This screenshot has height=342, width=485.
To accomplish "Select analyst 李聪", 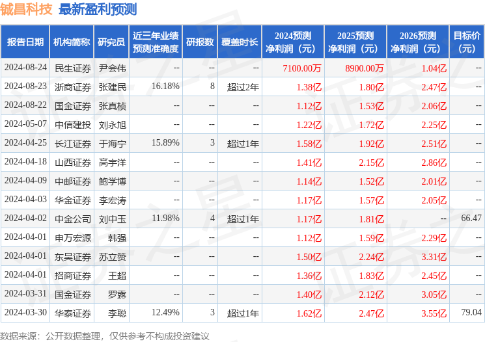I will tap(117, 313).
